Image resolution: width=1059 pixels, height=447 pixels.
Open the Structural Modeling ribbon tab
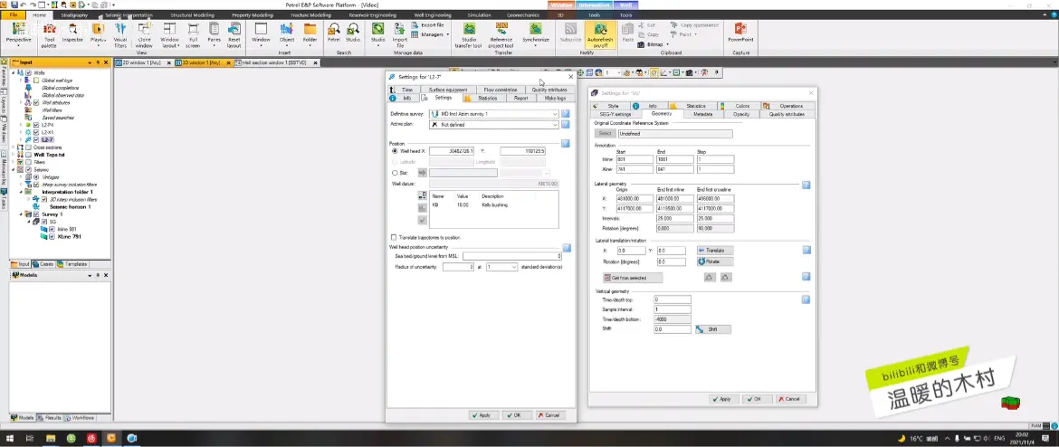point(193,14)
